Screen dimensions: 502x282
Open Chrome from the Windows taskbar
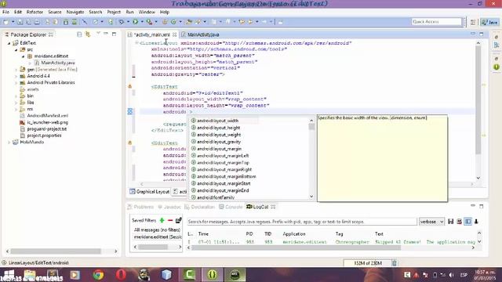tap(98, 275)
